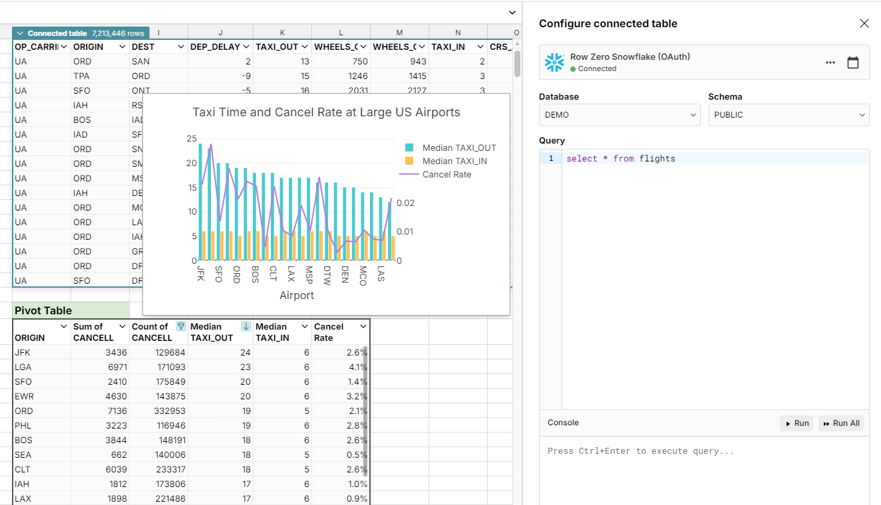This screenshot has width=881, height=505.
Task: Click the Run All button
Action: (841, 423)
